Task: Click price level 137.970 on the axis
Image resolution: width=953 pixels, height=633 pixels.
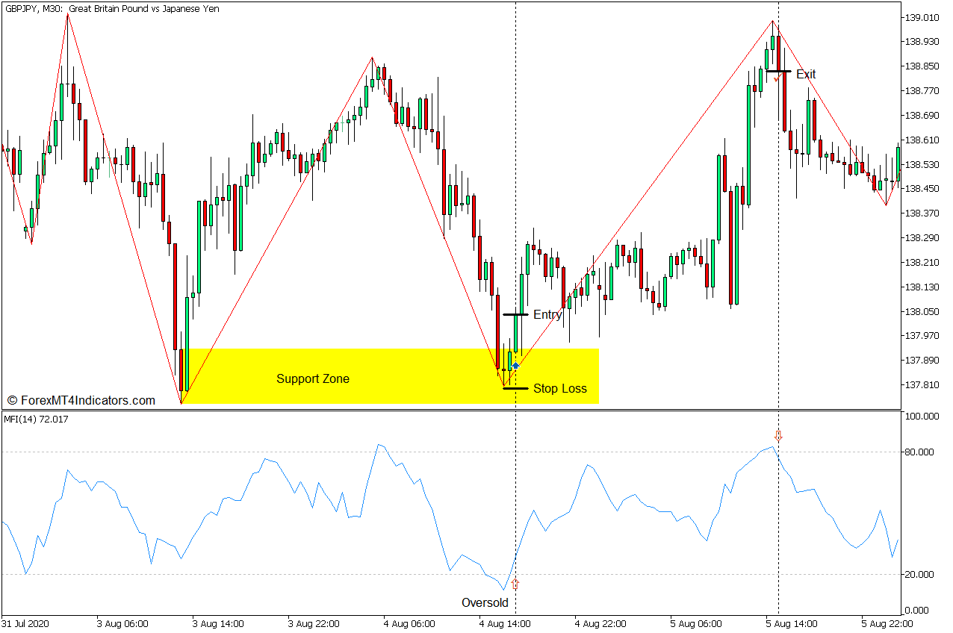Action: [922, 336]
